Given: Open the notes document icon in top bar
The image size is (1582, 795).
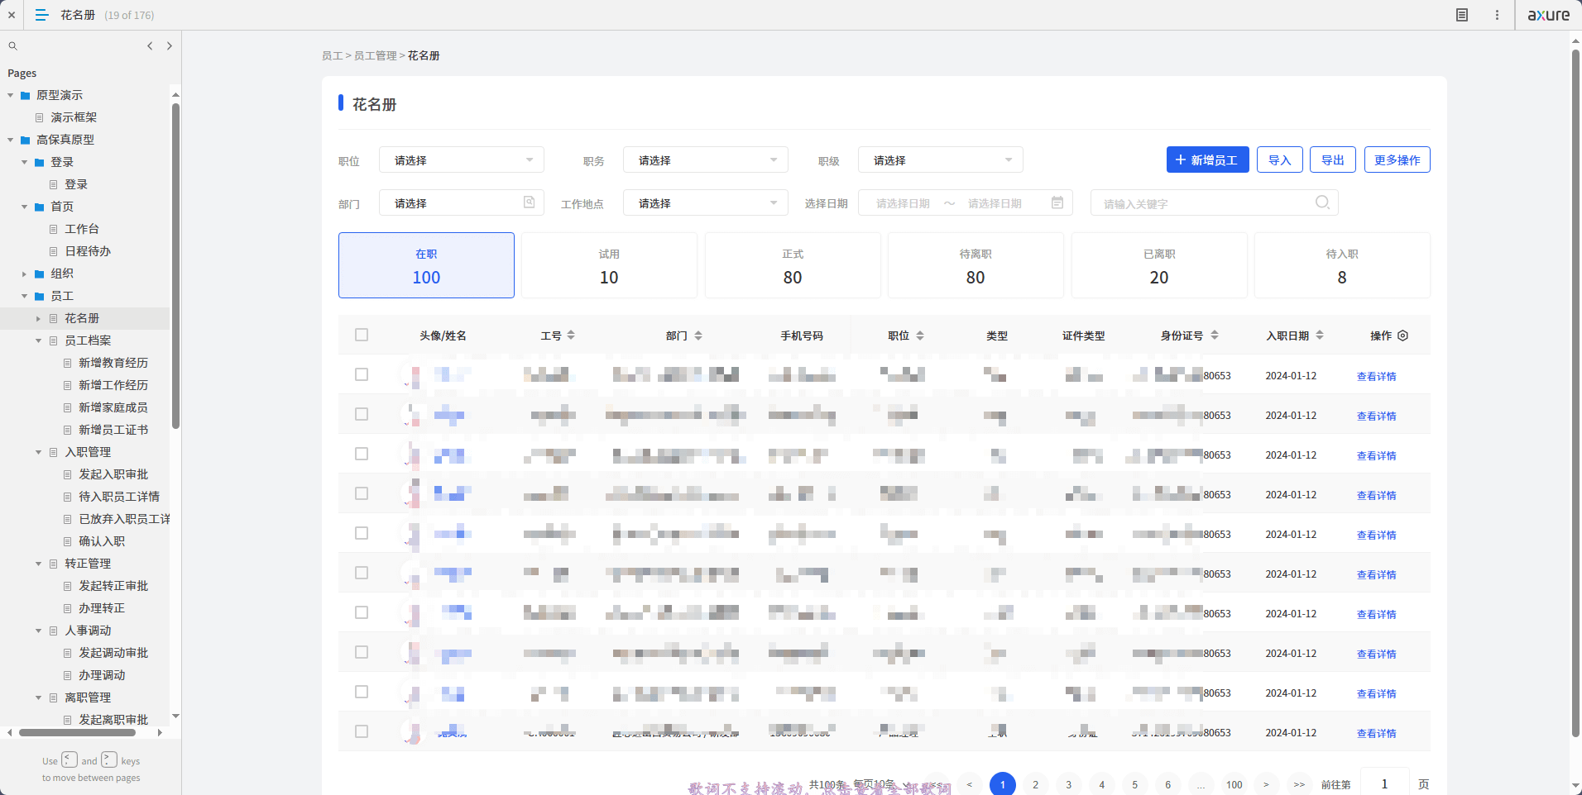Looking at the screenshot, I should tap(1462, 15).
